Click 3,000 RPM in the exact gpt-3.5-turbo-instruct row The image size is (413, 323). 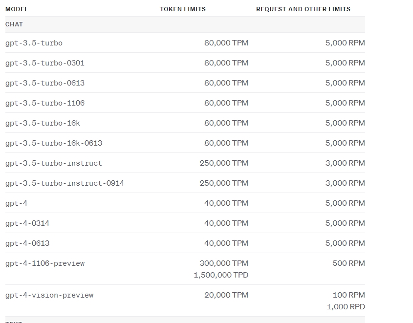(x=345, y=163)
